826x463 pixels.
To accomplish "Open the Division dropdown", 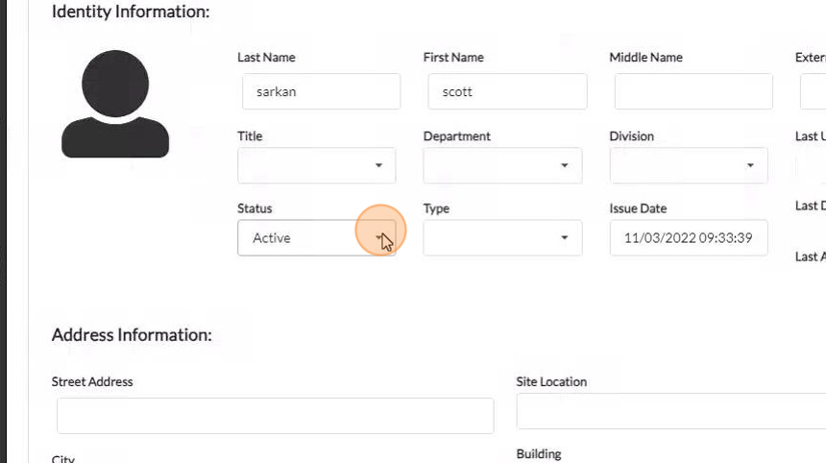I will tap(689, 165).
